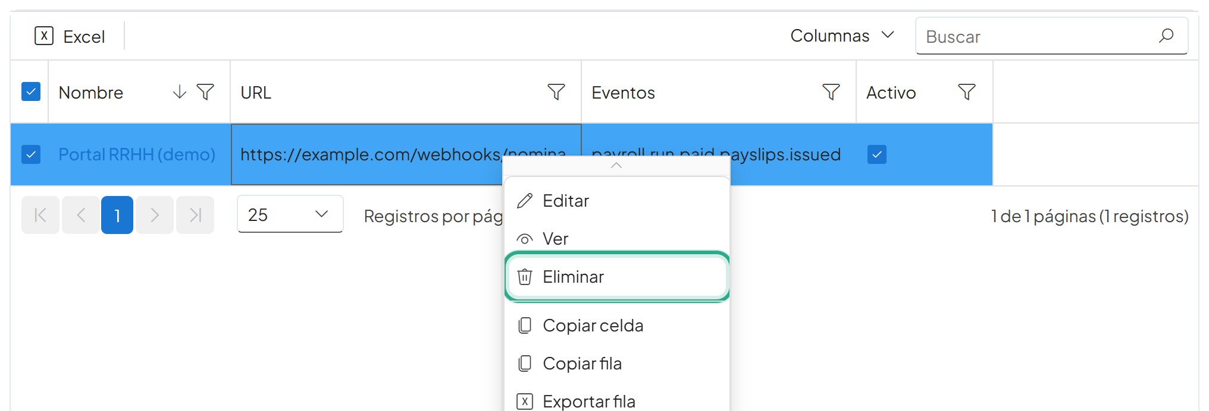1209x411 pixels.
Task: Open the 25 records-per-page dropdown
Action: click(290, 214)
